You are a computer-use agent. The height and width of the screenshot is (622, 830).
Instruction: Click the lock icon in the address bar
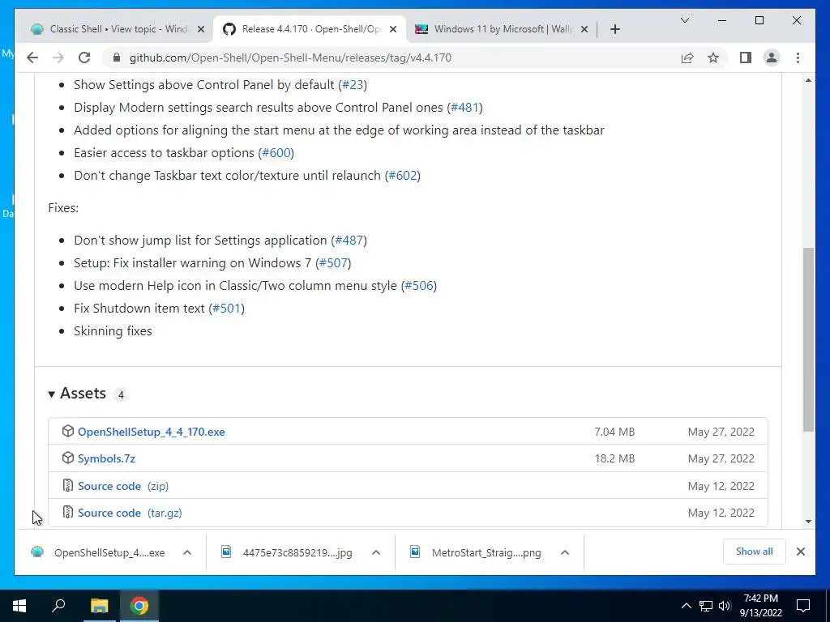(x=117, y=58)
